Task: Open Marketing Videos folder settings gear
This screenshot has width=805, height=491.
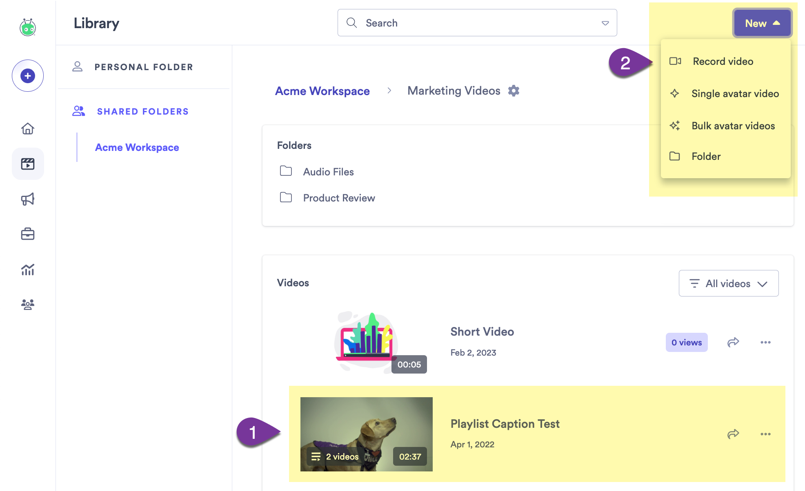Action: pyautogui.click(x=514, y=91)
